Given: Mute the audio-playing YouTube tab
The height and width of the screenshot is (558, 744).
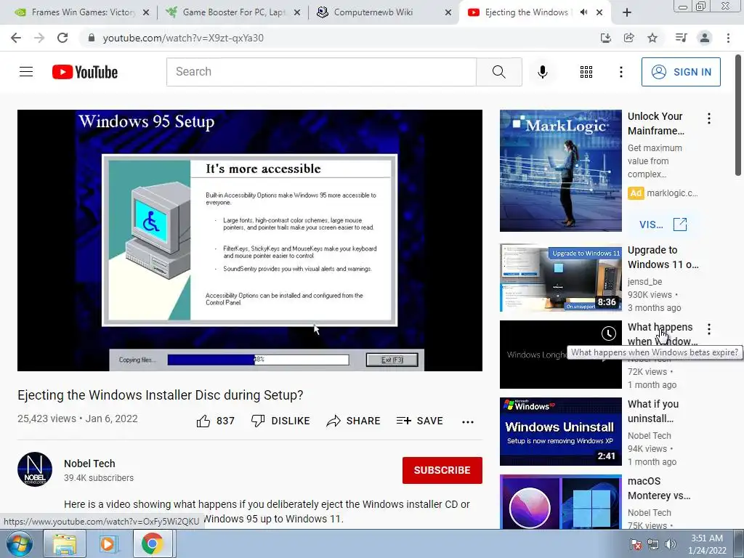Looking at the screenshot, I should (583, 12).
